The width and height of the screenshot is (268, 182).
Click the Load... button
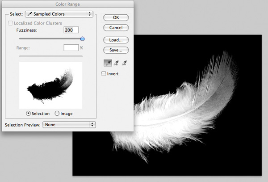(x=116, y=39)
